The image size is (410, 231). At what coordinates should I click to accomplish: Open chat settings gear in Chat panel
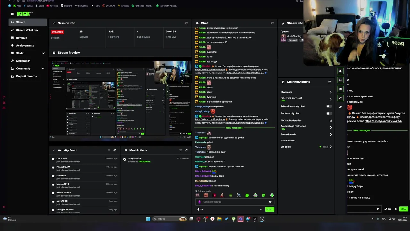point(261,209)
